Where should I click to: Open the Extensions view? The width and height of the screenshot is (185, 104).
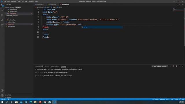(2, 25)
